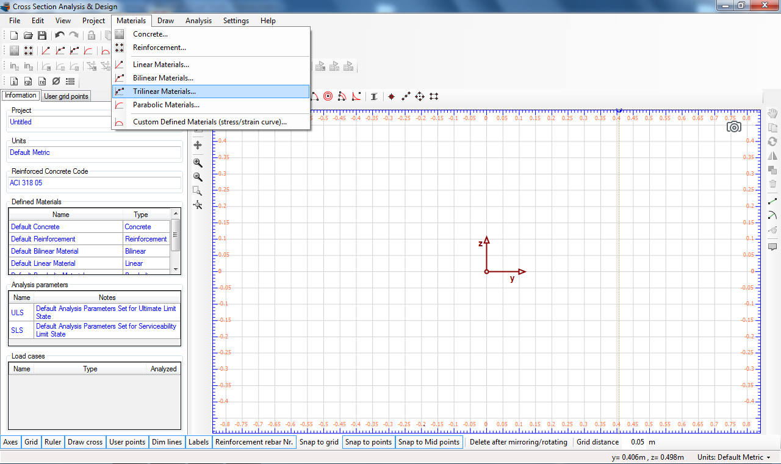Activate the pan move-arrows tool
Screen dimensions: 781x464
pyautogui.click(x=198, y=145)
